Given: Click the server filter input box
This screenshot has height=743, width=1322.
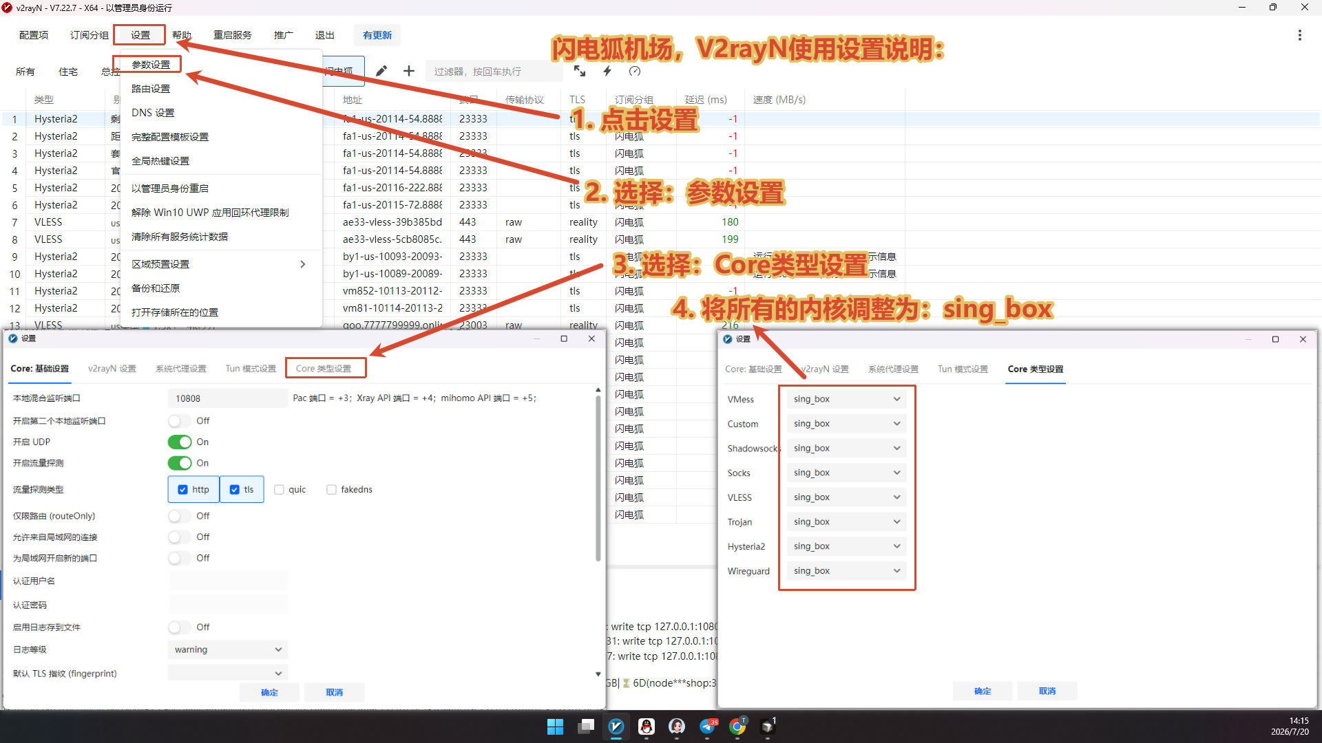Looking at the screenshot, I should tap(494, 72).
